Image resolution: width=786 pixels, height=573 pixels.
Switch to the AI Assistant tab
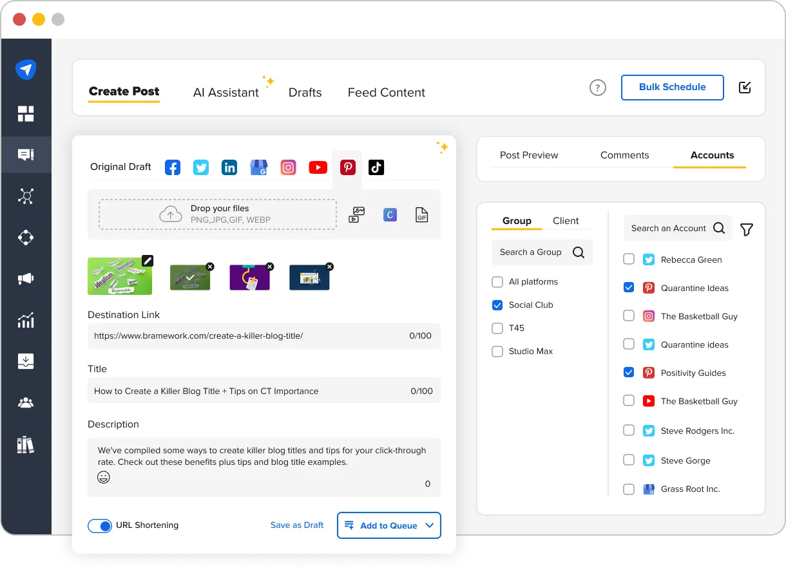[227, 93]
